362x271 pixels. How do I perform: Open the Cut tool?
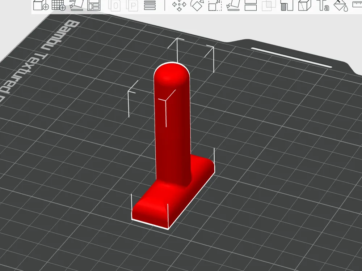[251, 5]
